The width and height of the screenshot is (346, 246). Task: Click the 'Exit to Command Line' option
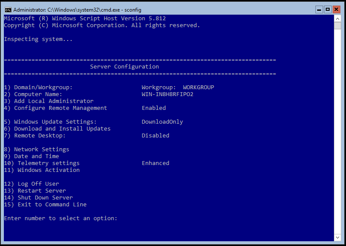click(x=52, y=205)
